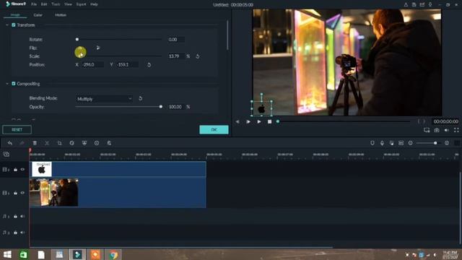462x260 pixels.
Task: Open the Crop and Zoom tool
Action: [59, 143]
